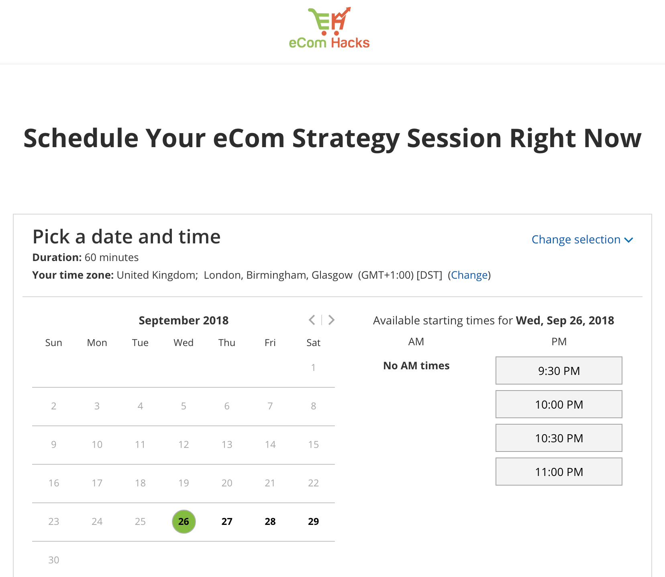665x577 pixels.
Task: Click September 1 in the calendar
Action: point(313,368)
